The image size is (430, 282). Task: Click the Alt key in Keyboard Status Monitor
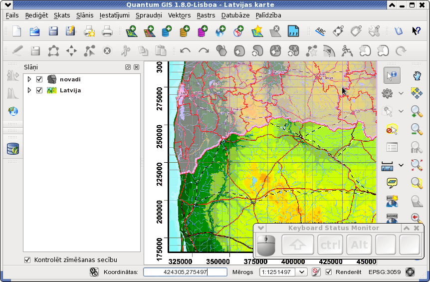359,245
